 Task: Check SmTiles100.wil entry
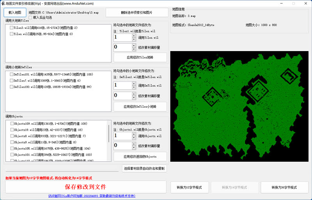12,87
